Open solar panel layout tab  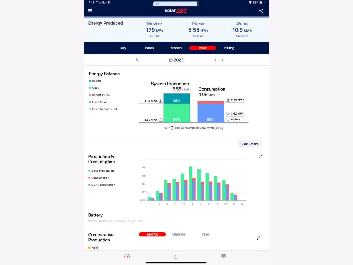click(224, 256)
